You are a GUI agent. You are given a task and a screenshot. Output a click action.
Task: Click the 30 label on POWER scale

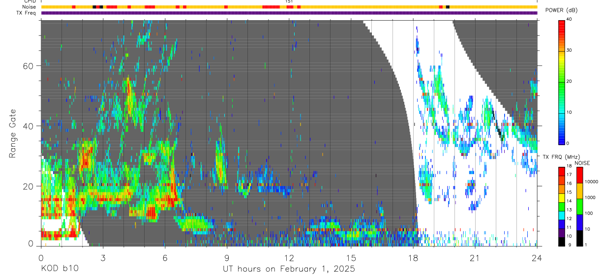click(x=569, y=51)
